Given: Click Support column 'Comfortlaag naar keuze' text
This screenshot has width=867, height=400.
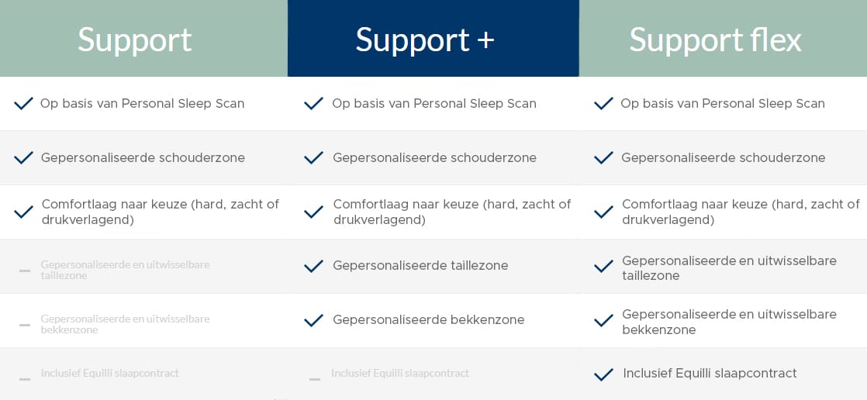Looking at the screenshot, I should [160, 212].
